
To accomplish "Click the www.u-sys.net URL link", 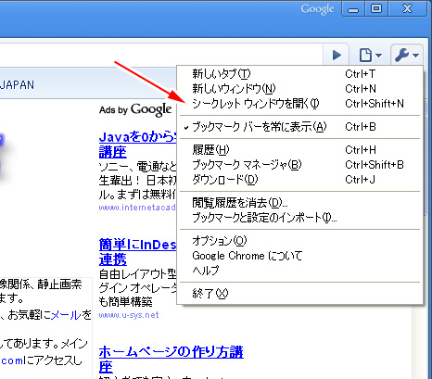I will point(129,315).
